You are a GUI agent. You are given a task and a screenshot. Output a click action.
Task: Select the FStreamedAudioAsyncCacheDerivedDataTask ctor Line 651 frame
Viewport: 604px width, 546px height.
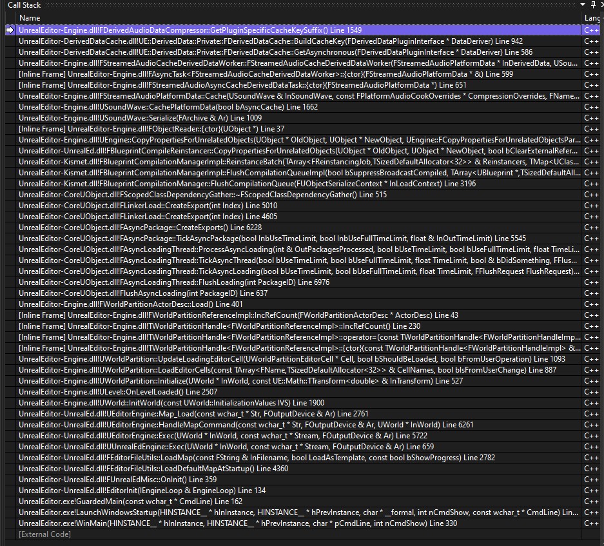pos(298,85)
